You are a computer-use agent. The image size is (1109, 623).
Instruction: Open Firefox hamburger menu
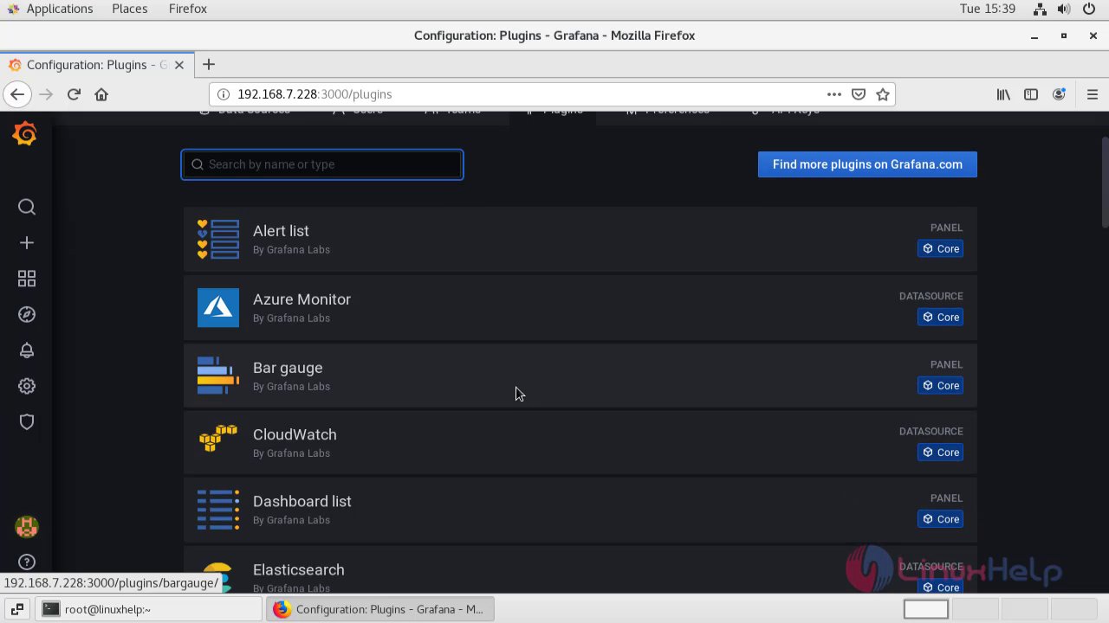tap(1092, 94)
